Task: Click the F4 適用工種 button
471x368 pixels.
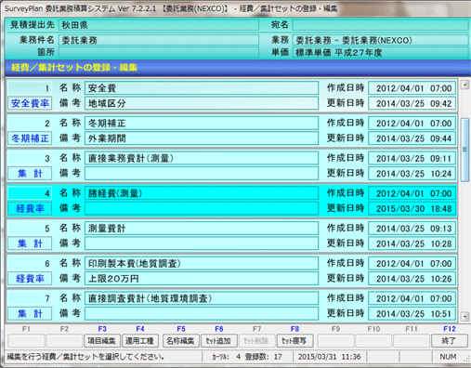Action: pos(140,341)
